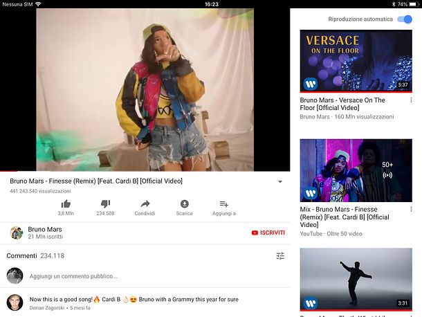422x317 pixels.
Task: Open options menu for Mix Finesse Remix
Action: pos(411,209)
